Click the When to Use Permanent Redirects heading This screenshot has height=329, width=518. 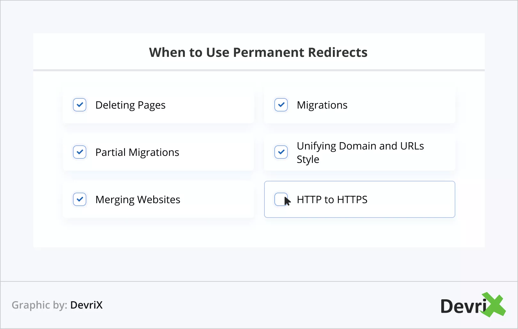tap(258, 52)
